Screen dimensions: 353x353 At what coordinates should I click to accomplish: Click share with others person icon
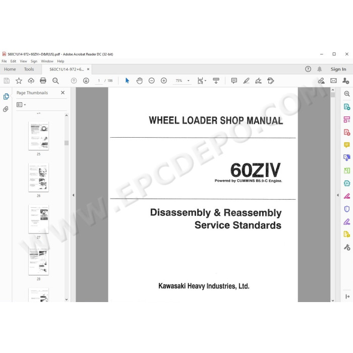345,81
